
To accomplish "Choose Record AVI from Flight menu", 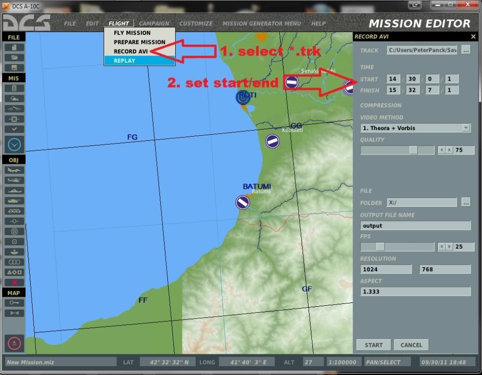I will coord(131,51).
